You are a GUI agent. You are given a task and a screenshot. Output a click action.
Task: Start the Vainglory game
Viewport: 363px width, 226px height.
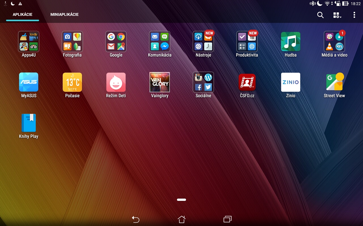point(160,82)
